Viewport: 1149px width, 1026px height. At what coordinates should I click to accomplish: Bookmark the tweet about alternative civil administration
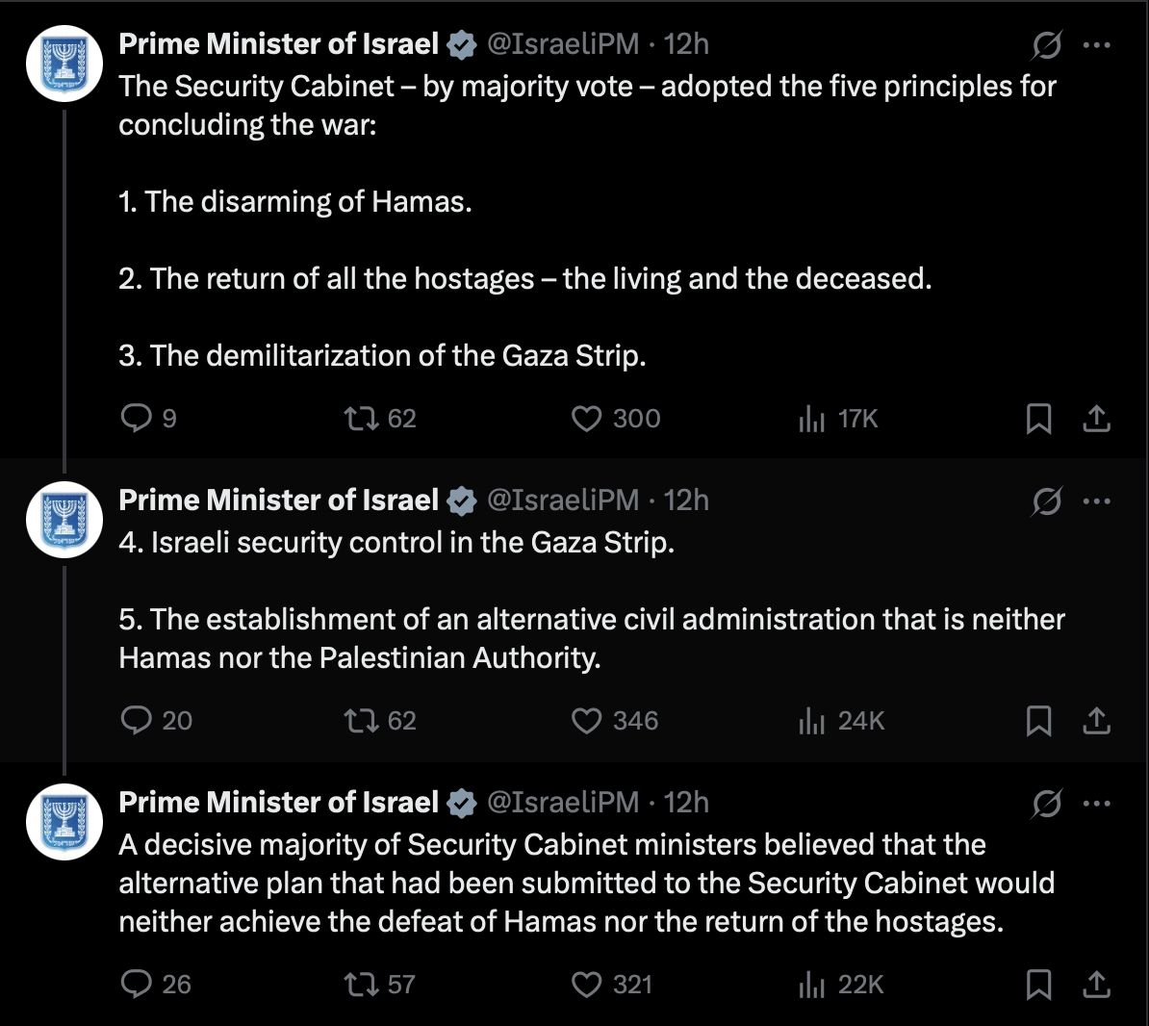click(x=1038, y=720)
